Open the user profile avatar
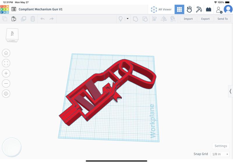 [x=228, y=9]
